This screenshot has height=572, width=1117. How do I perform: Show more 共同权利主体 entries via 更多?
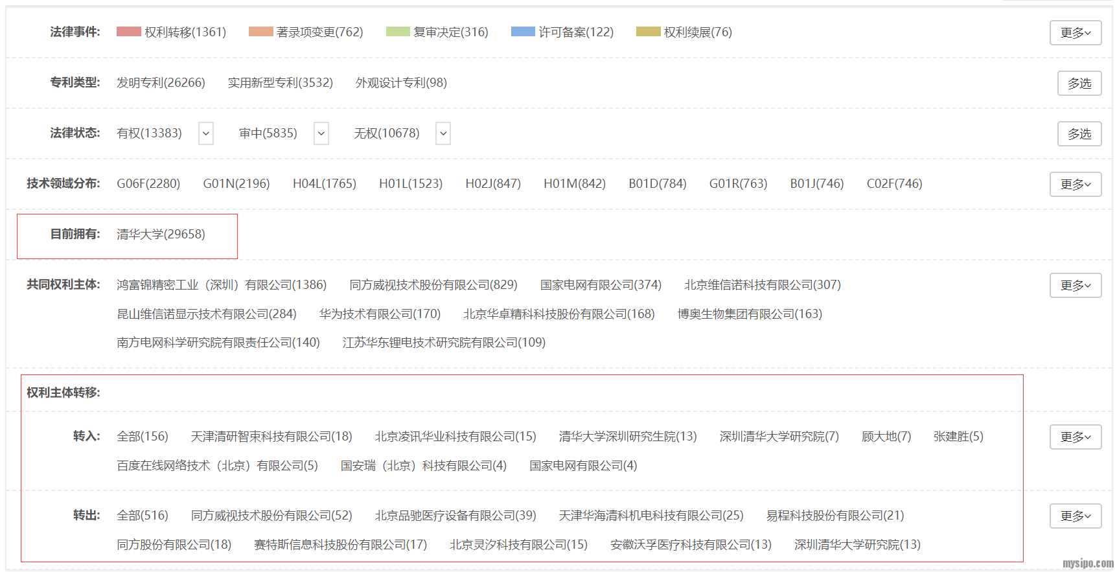pos(1075,285)
